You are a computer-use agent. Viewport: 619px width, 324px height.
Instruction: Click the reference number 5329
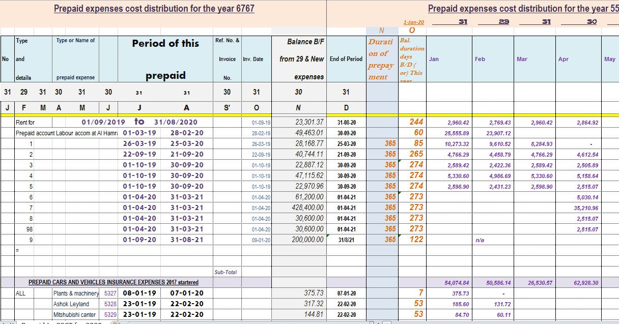[110, 315]
